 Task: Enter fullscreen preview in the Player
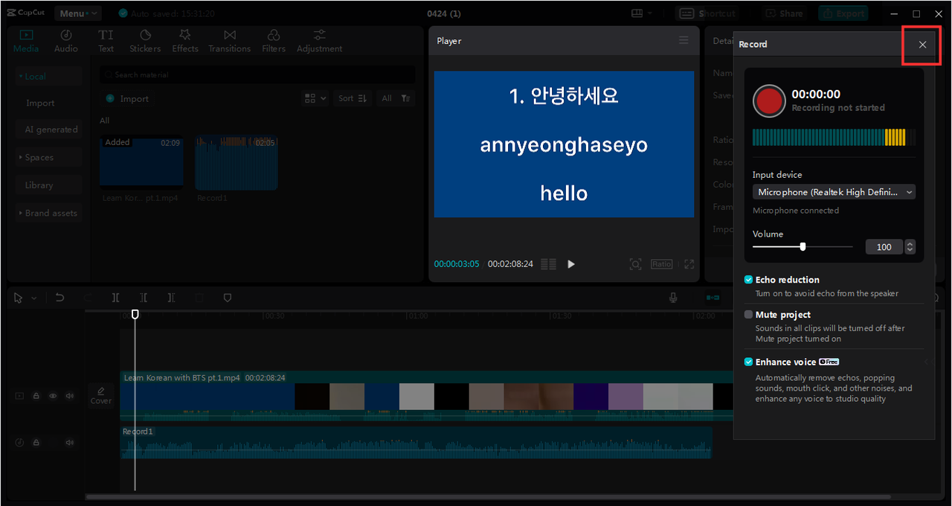[x=689, y=264]
